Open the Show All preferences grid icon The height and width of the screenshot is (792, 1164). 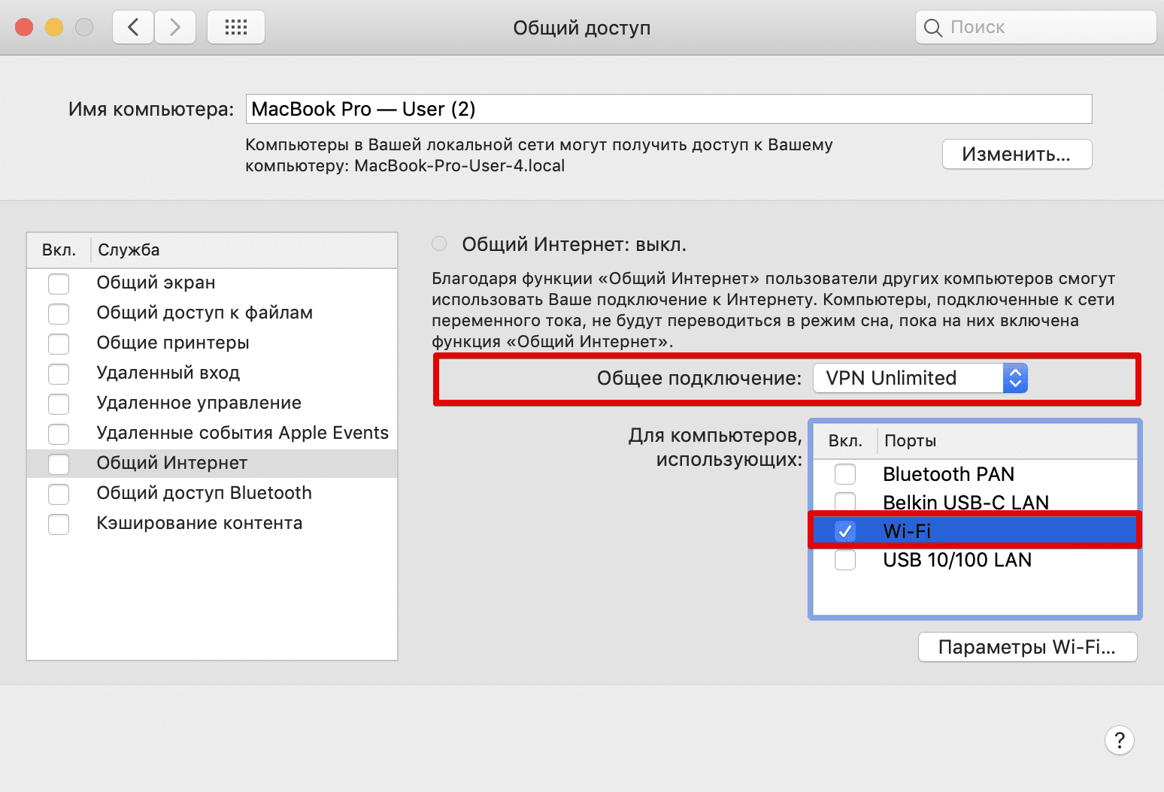tap(235, 26)
